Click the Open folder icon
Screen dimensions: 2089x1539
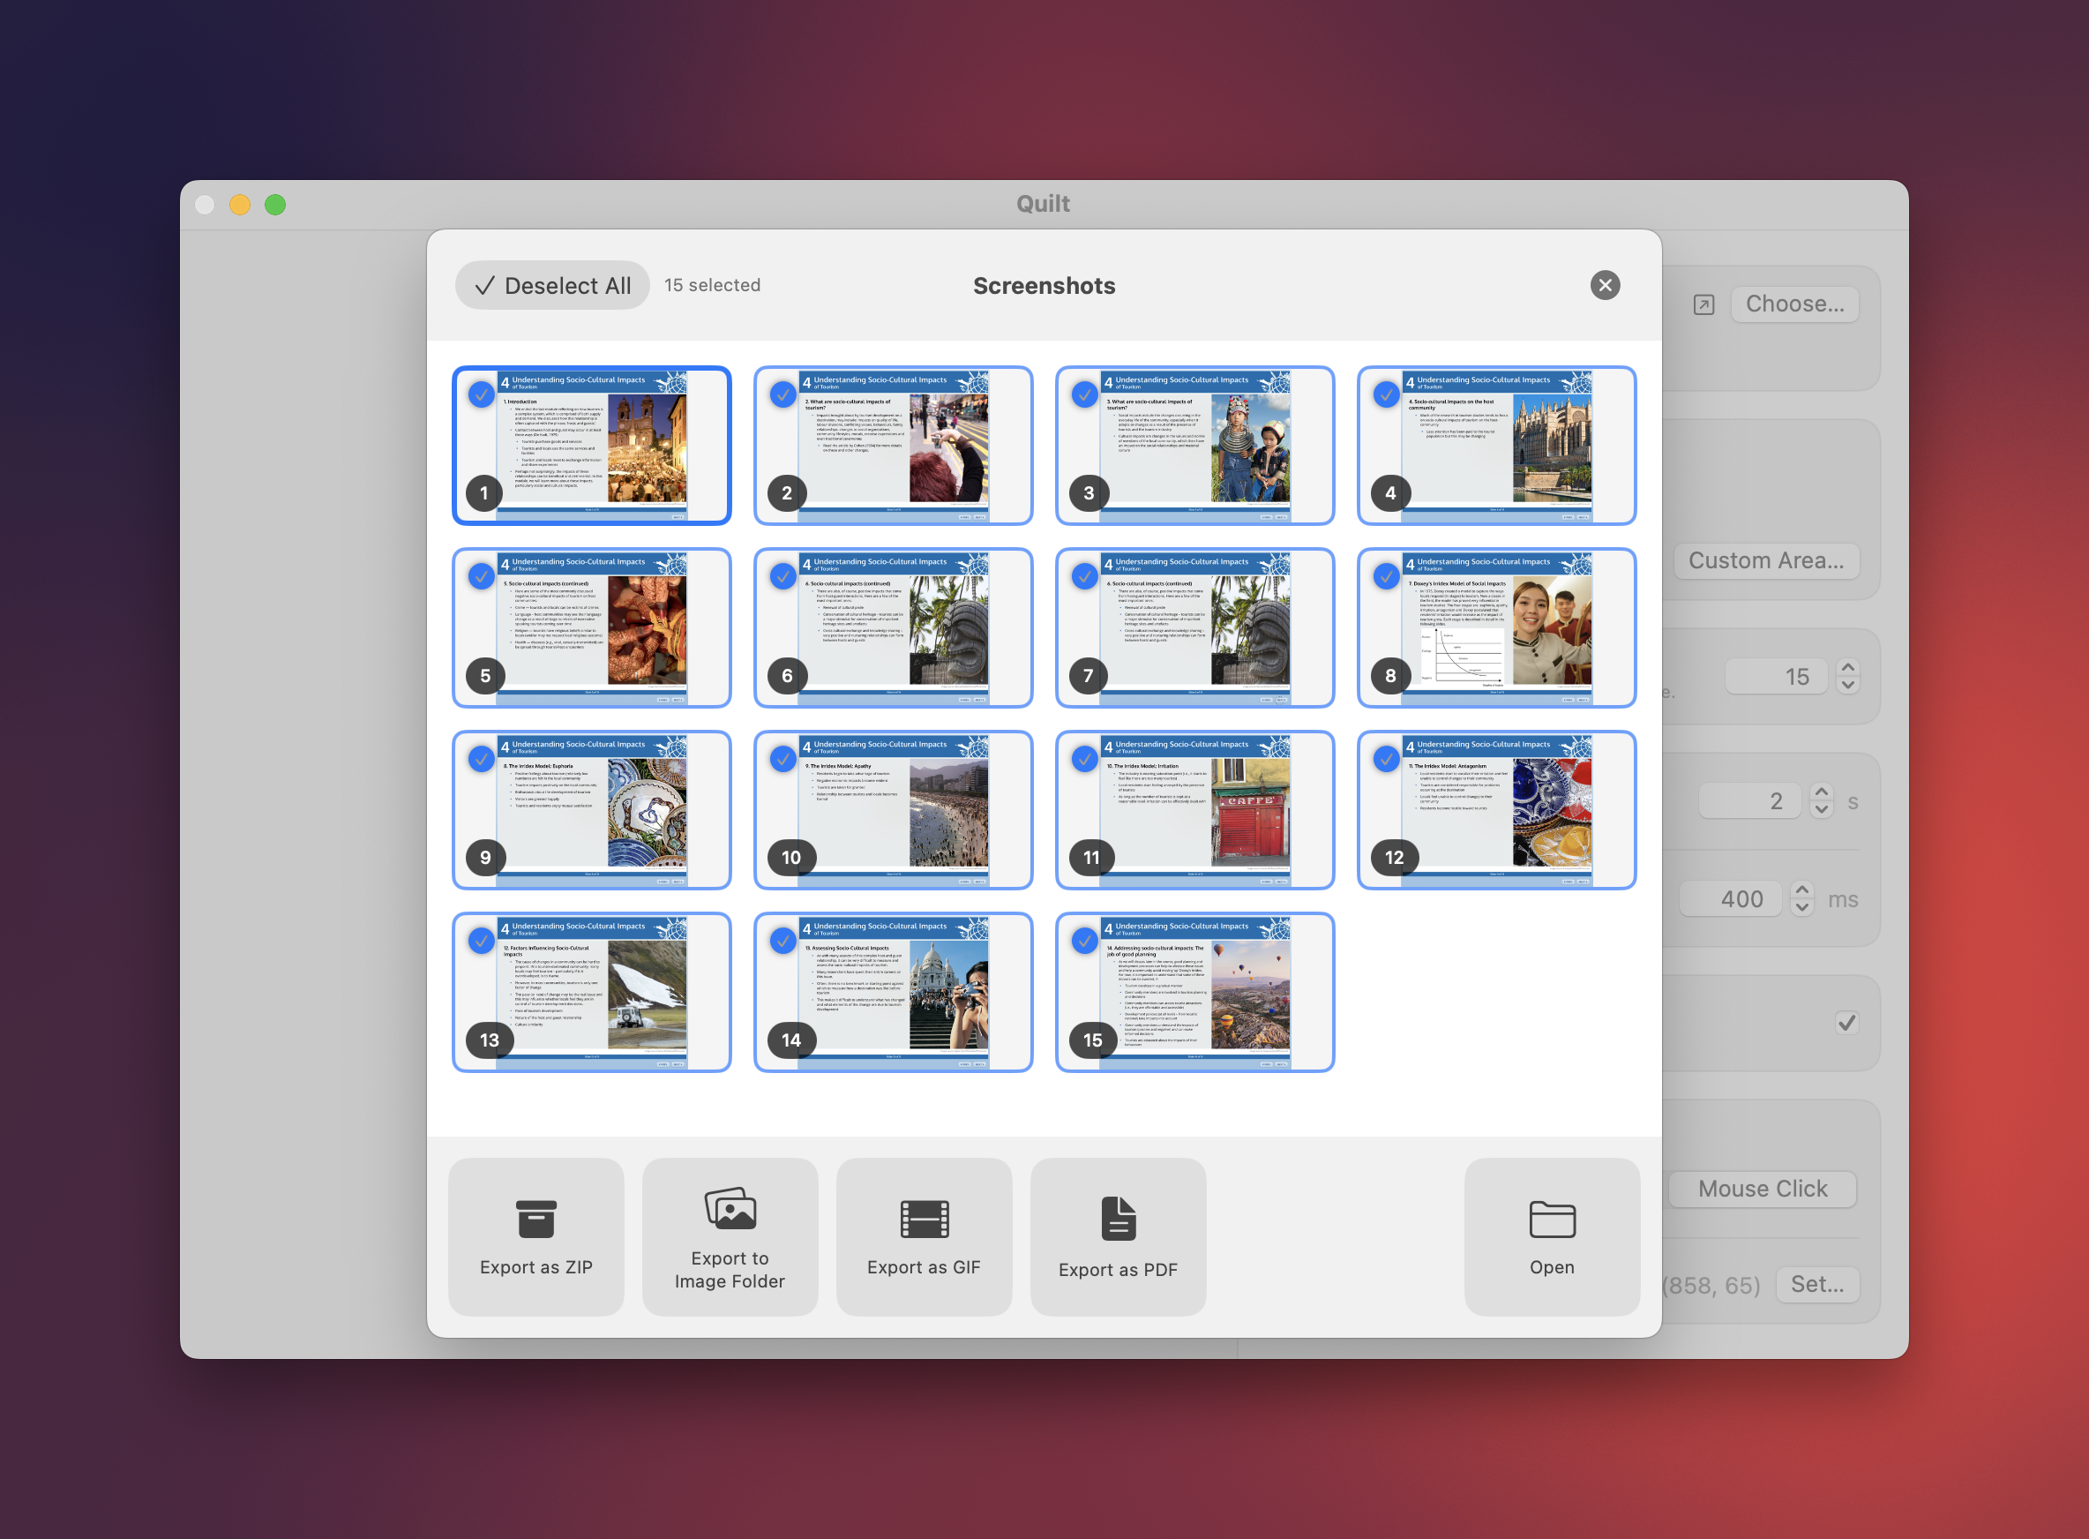tap(1552, 1219)
